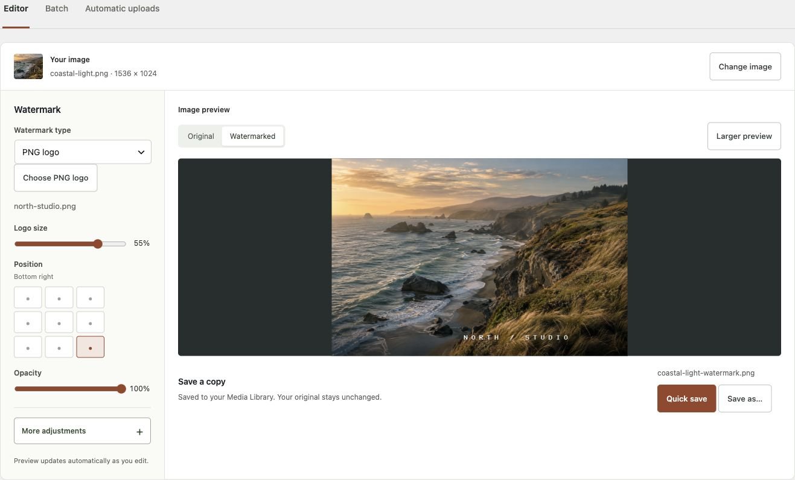Expand More adjustments section
This screenshot has height=480, width=795.
pos(82,431)
